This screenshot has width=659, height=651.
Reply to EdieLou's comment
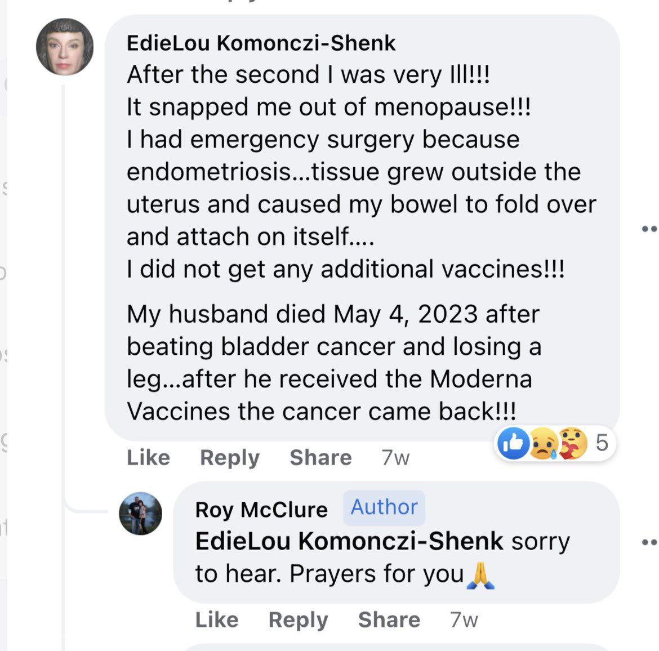tap(229, 457)
